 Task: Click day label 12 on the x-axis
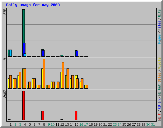click(62, 124)
